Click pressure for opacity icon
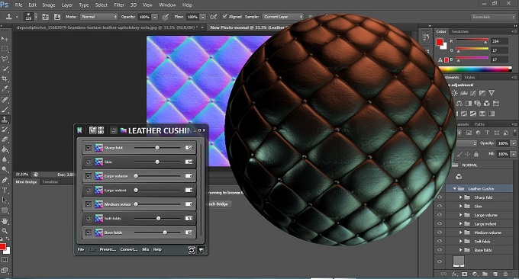 166,17
